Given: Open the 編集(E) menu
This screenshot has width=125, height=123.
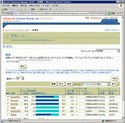Looking at the screenshot, I should 15,6.
